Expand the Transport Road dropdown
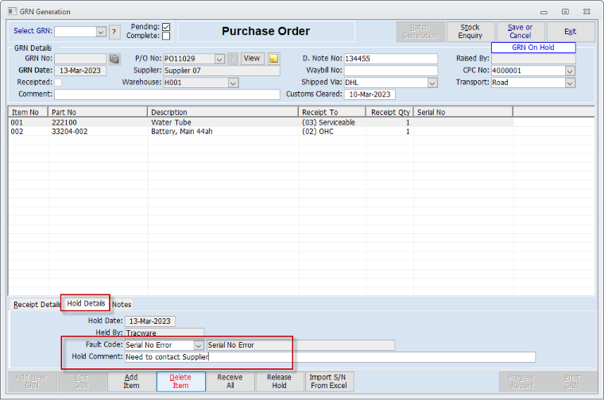Viewport: 604px width, 400px height. tap(570, 83)
